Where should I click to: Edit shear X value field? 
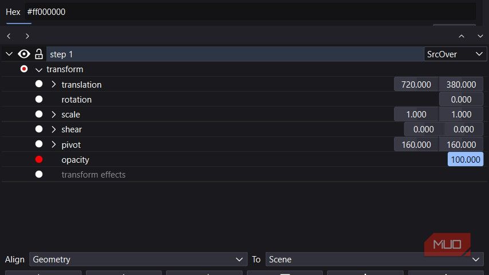point(423,129)
